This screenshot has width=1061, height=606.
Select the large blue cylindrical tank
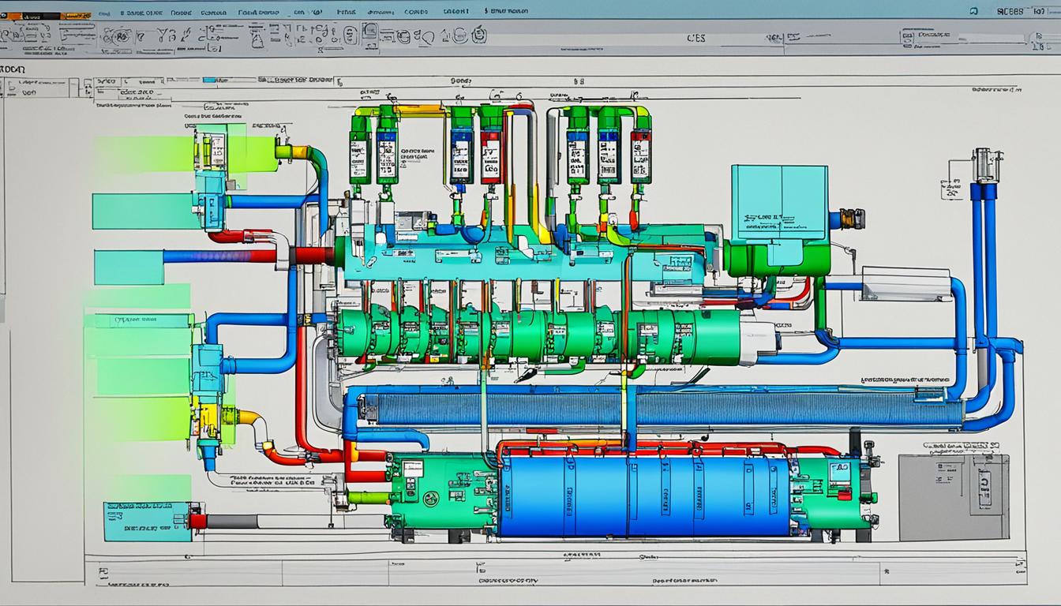tap(643, 496)
